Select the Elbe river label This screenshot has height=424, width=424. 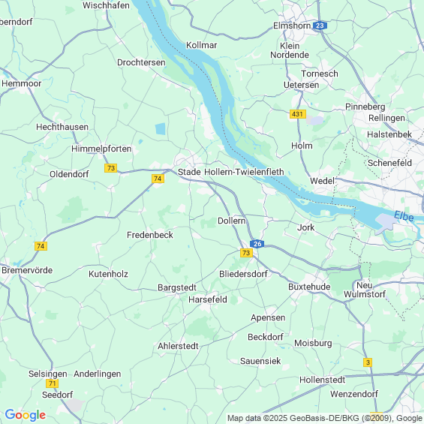[404, 216]
